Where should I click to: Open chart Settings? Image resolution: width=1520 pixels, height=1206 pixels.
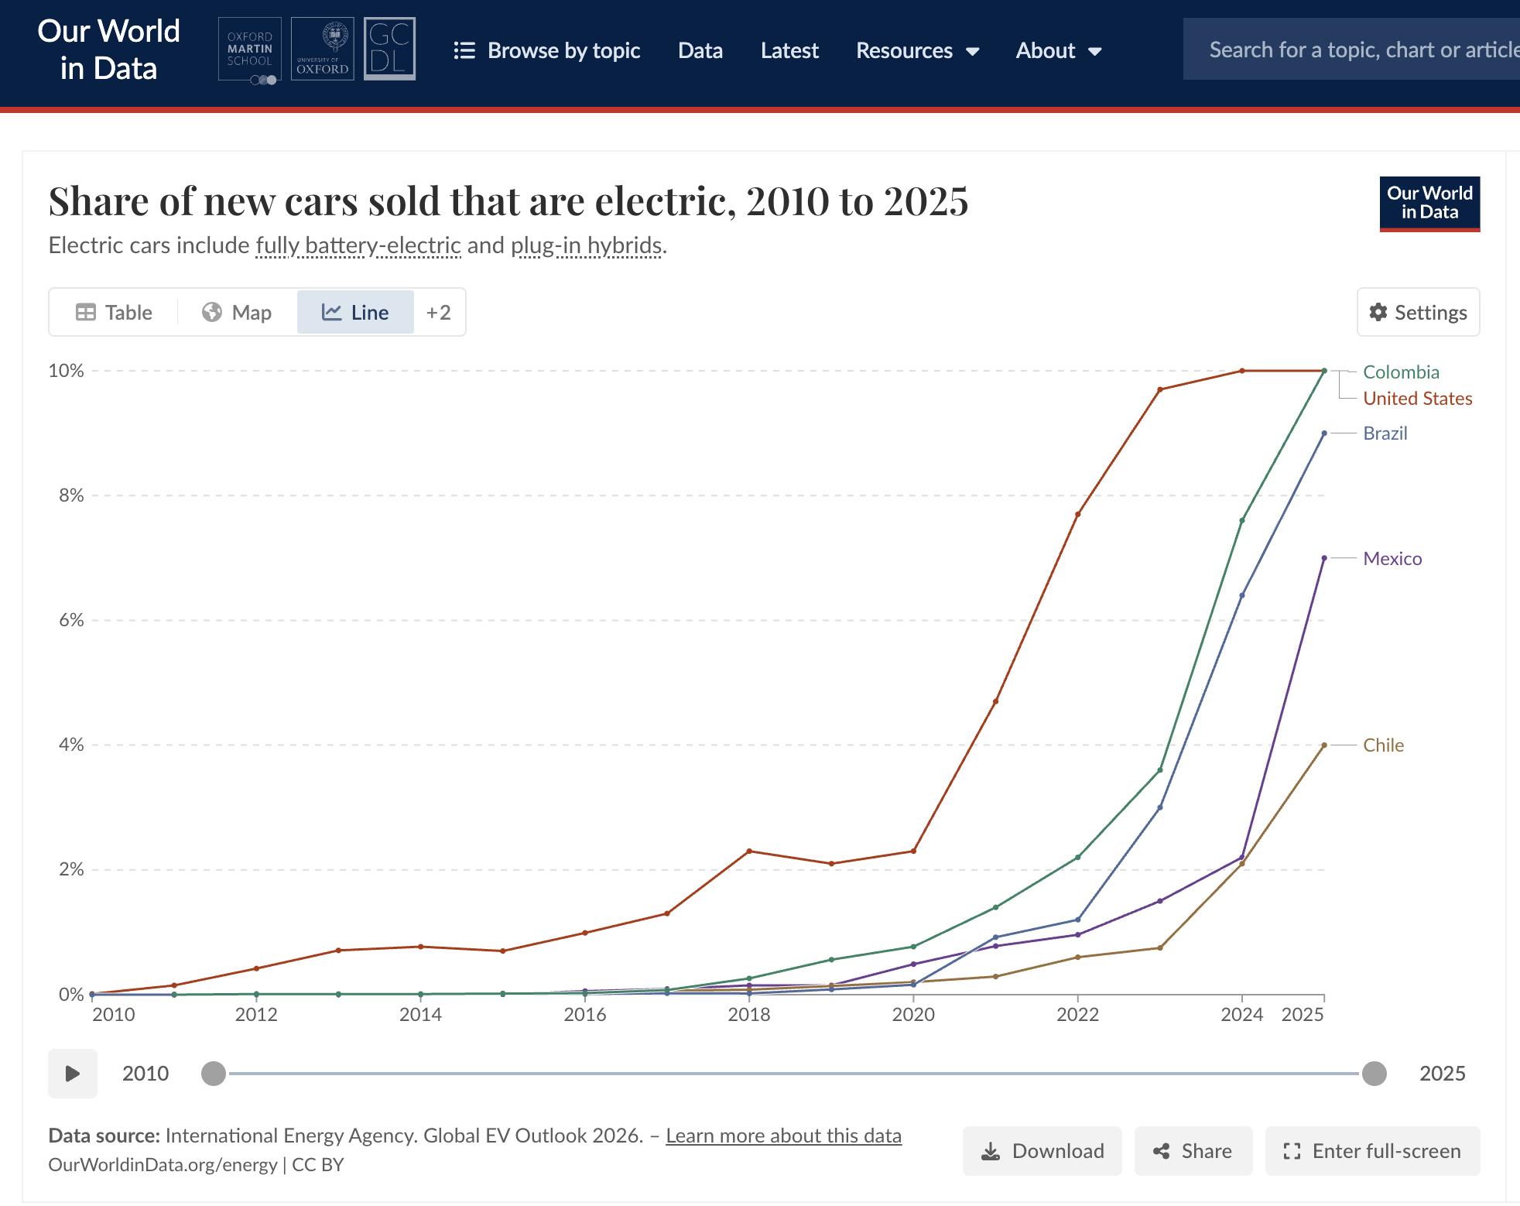point(1418,312)
